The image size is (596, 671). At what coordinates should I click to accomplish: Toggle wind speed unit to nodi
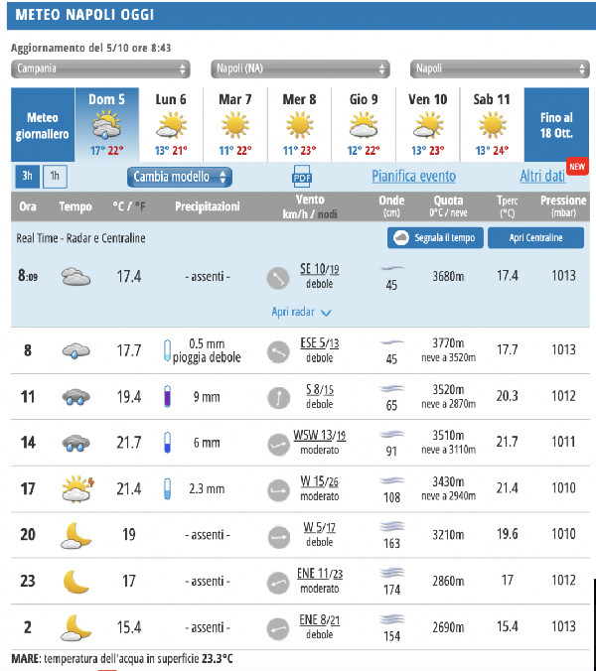click(326, 213)
